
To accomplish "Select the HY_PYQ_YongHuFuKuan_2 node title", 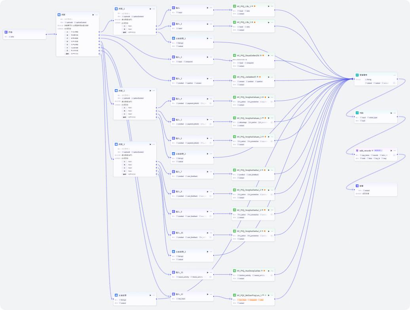I will click(x=249, y=118).
